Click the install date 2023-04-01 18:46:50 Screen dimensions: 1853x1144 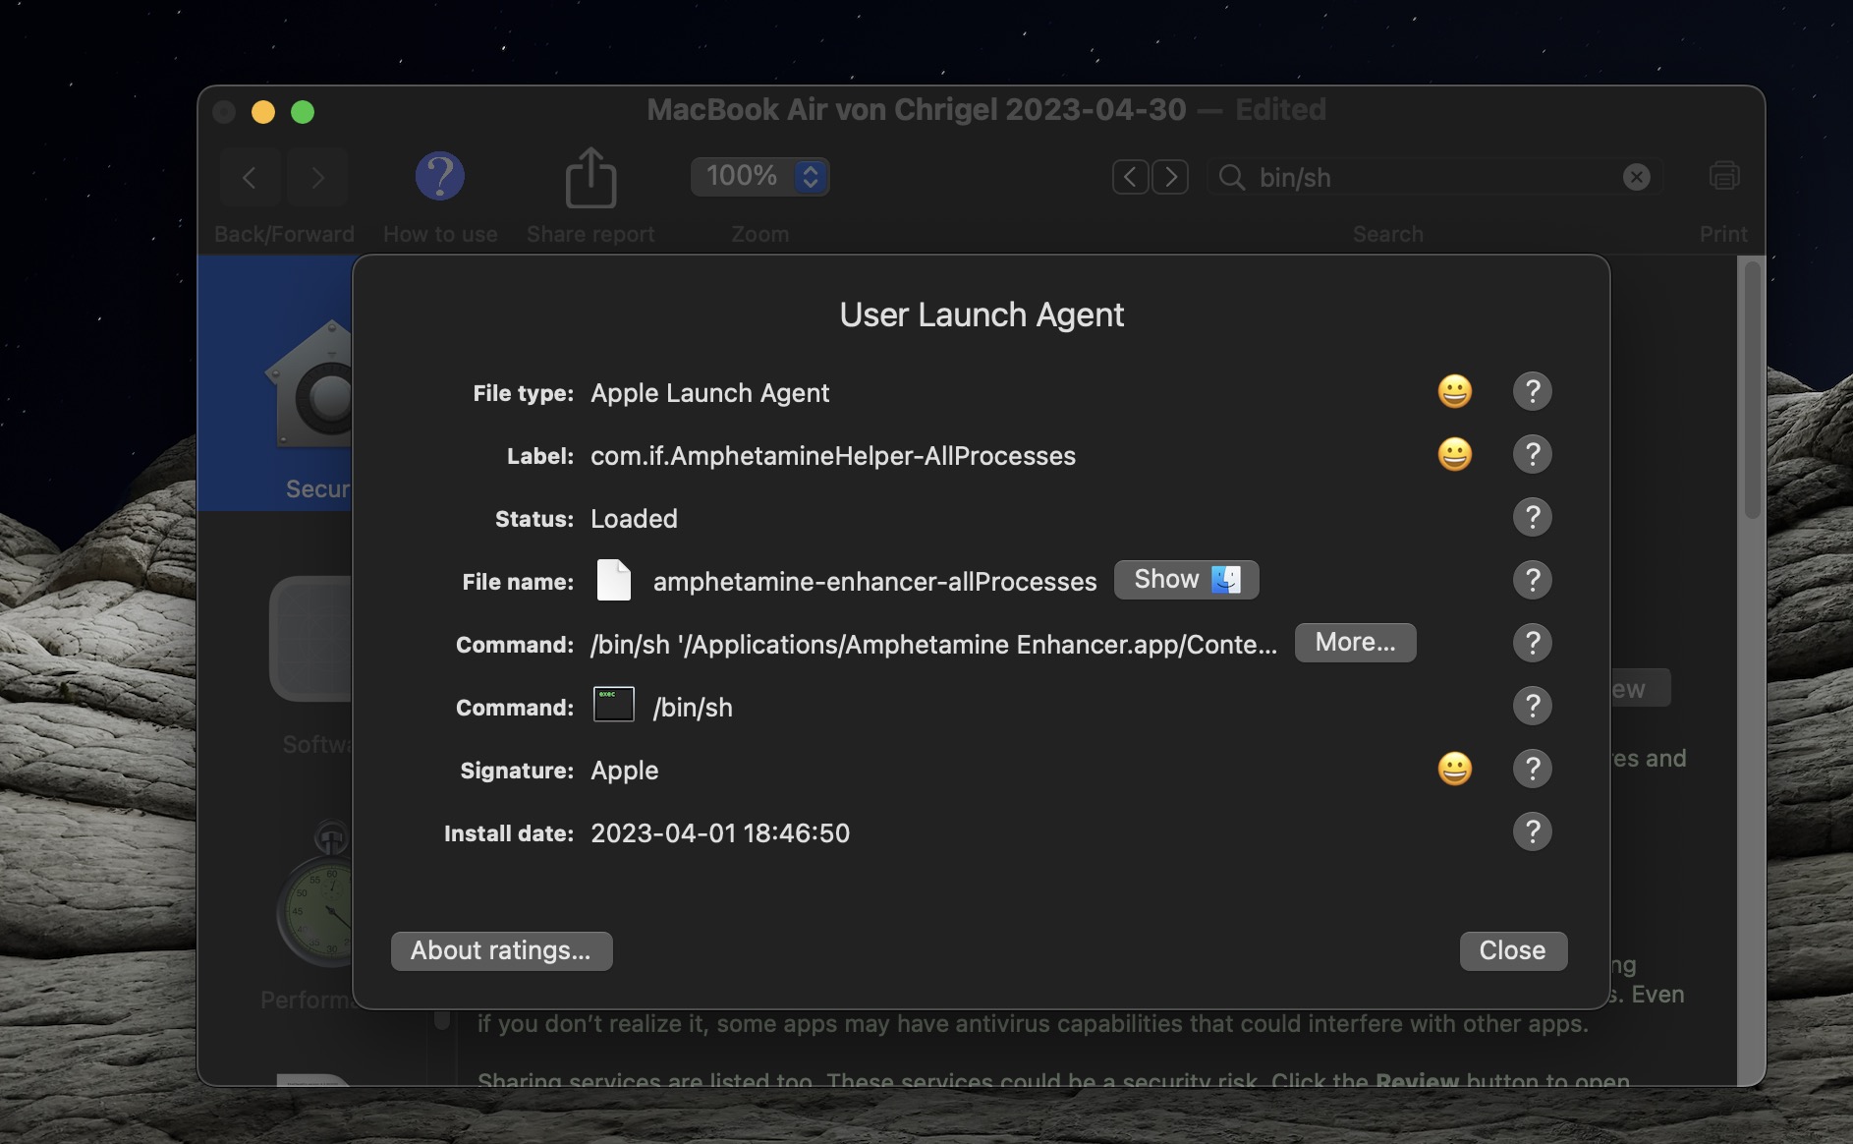(720, 833)
